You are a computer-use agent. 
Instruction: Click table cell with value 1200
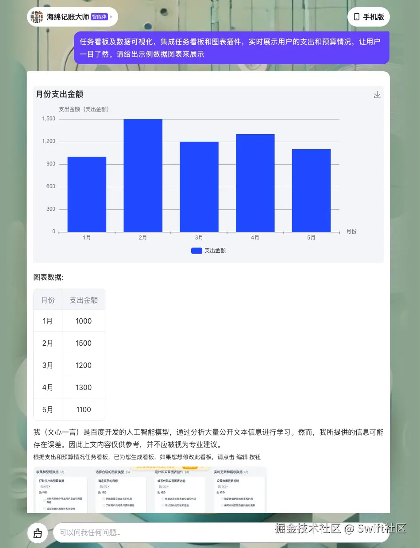[84, 365]
